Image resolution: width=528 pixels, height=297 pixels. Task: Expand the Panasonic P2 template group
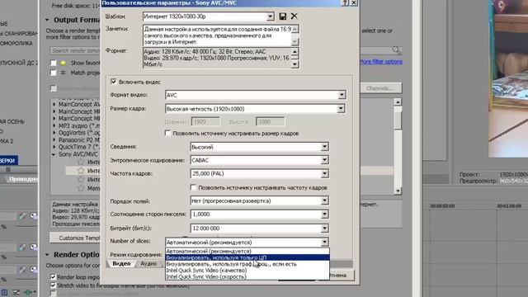[54, 139]
